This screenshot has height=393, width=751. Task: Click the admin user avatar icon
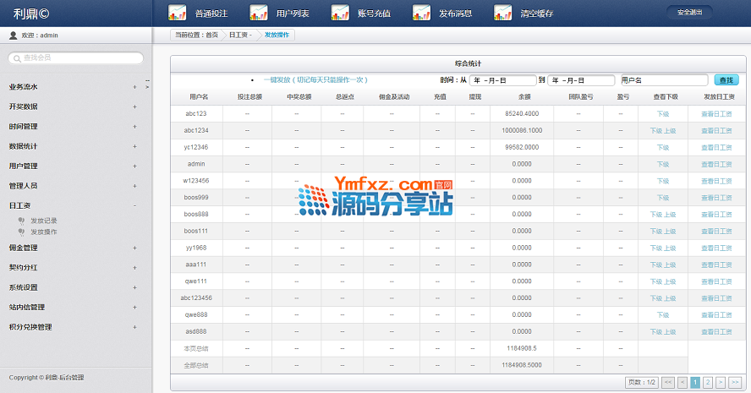coord(13,35)
